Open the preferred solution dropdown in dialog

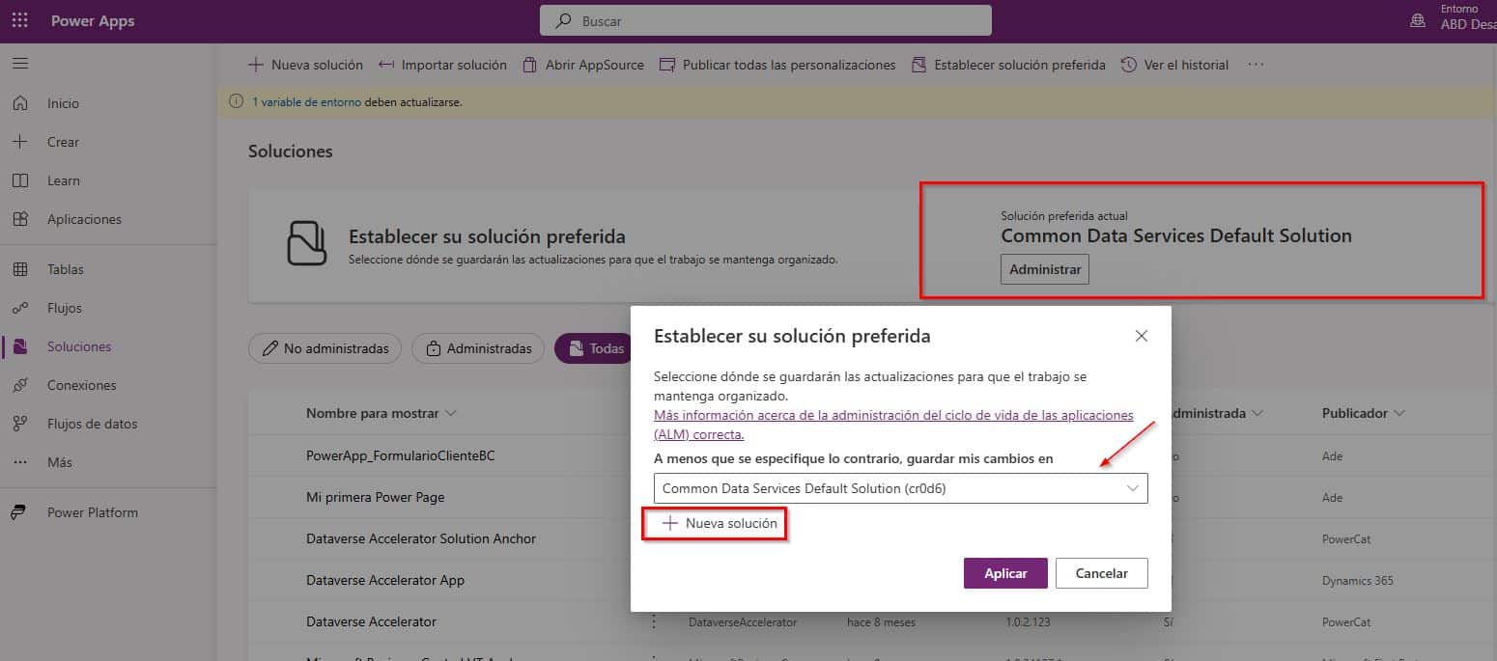point(900,488)
